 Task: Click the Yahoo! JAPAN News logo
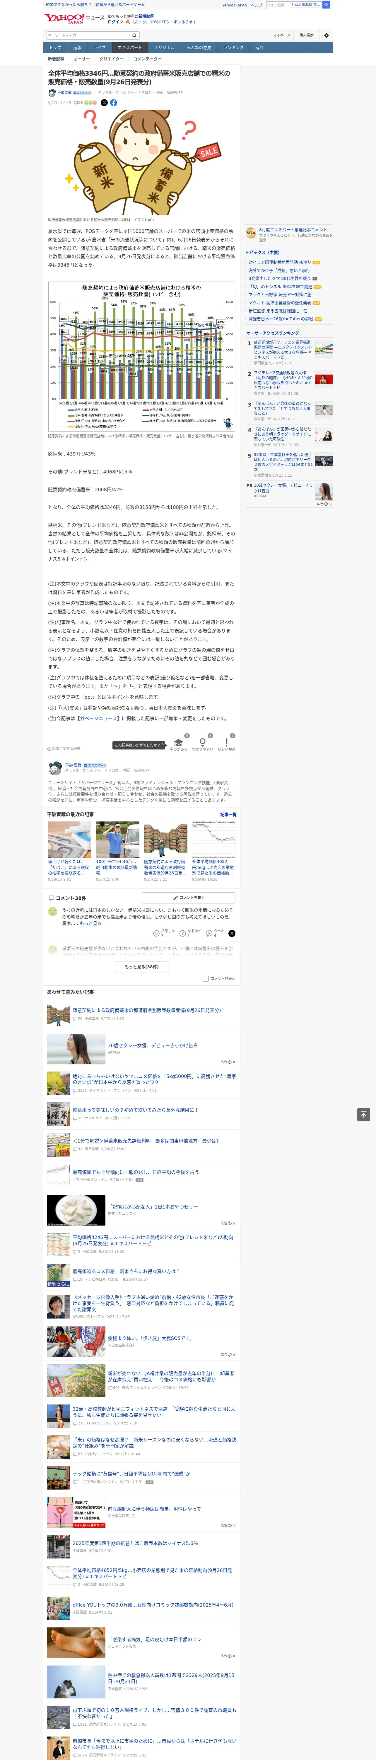[74, 19]
